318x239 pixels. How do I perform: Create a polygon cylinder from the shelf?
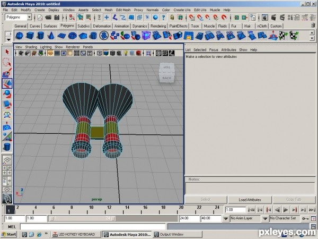point(41,36)
